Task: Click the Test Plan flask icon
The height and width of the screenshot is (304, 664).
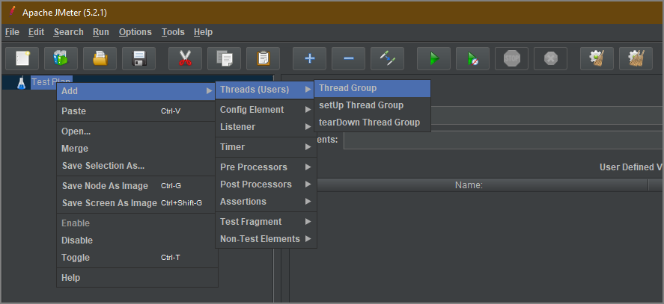Action: coord(21,82)
